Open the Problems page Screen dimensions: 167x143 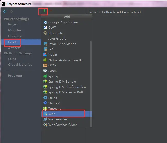(15, 75)
